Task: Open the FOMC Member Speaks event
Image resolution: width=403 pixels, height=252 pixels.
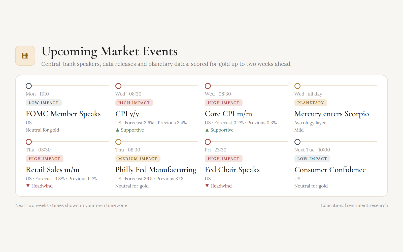Action: (63, 114)
